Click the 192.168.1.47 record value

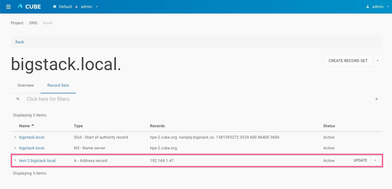click(x=162, y=160)
